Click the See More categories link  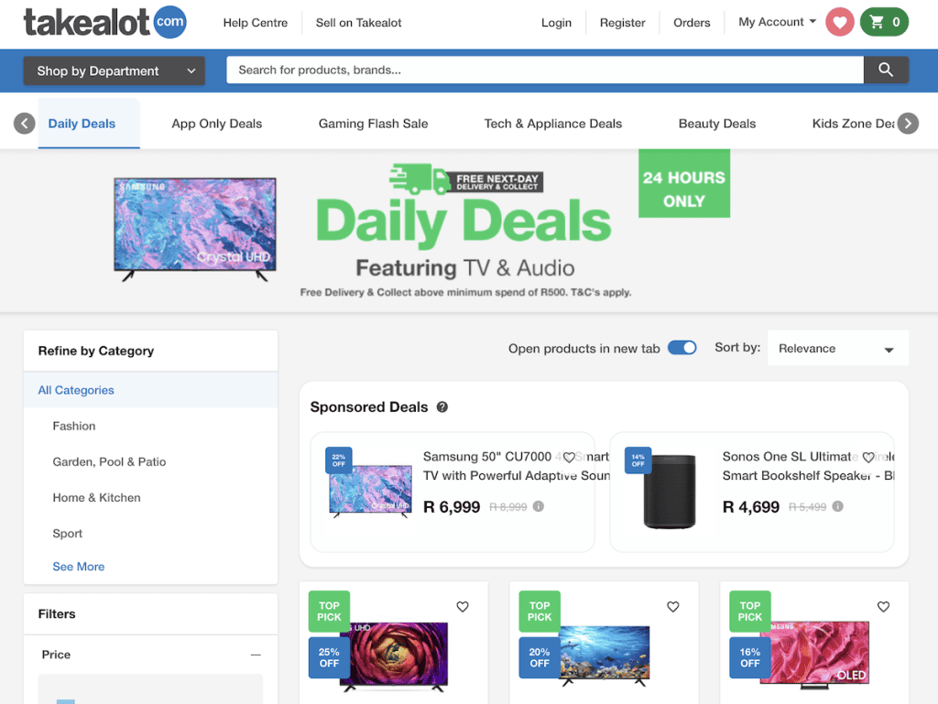78,566
